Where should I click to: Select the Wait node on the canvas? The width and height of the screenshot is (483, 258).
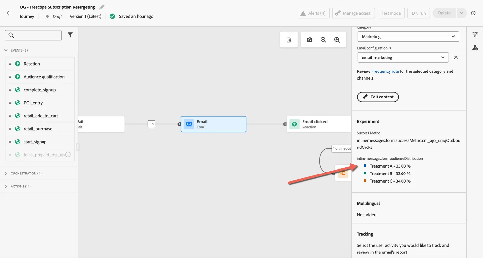tap(101, 124)
